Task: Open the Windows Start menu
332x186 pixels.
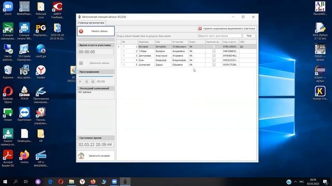Action: coord(5,181)
